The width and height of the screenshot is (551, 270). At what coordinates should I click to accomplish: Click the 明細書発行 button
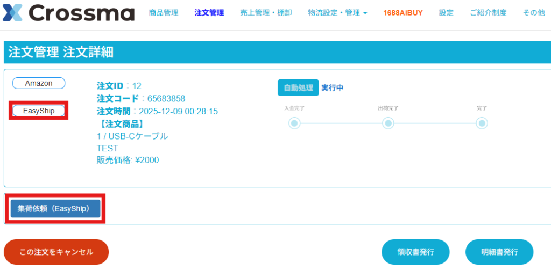(x=499, y=252)
